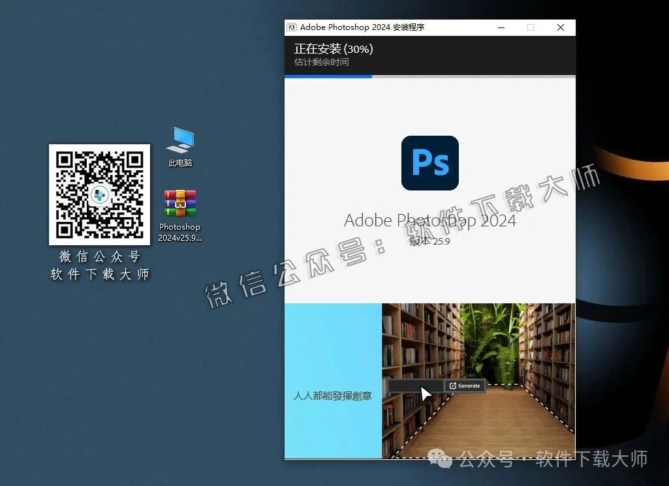Minimize the installer window
Image resolution: width=669 pixels, height=486 pixels.
coord(501,27)
